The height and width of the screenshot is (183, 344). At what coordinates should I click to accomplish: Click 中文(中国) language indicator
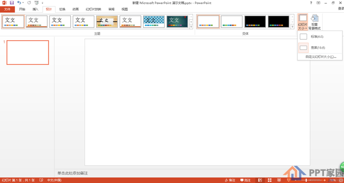point(55,180)
